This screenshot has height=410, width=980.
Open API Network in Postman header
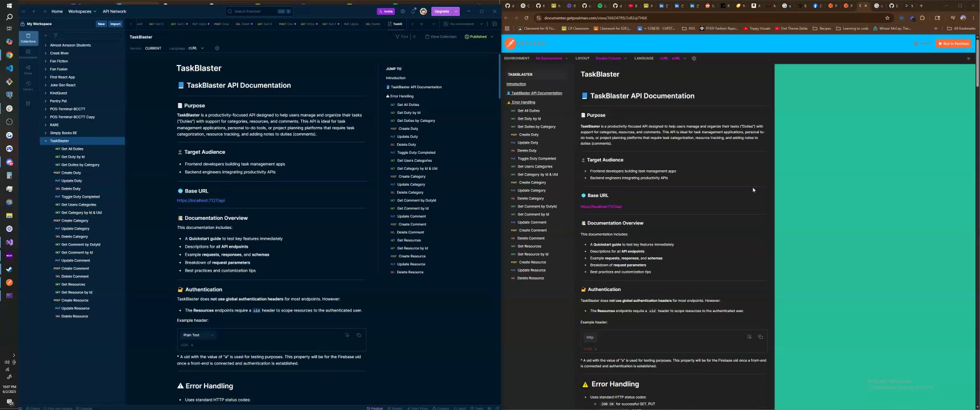click(x=115, y=11)
